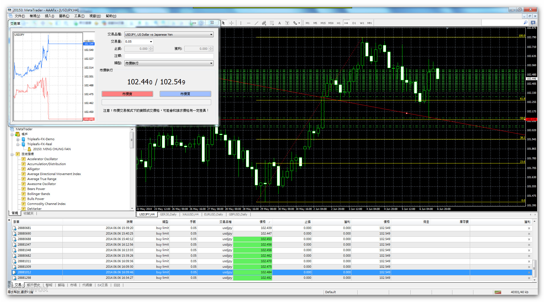The width and height of the screenshot is (545, 302).
Task: Click the Alligator indicator icon
Action: [23, 169]
